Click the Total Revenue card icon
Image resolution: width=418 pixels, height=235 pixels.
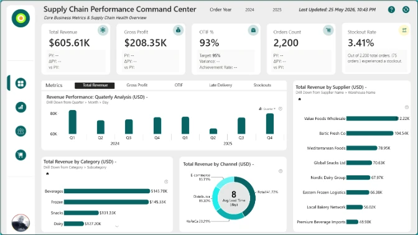tap(103, 30)
